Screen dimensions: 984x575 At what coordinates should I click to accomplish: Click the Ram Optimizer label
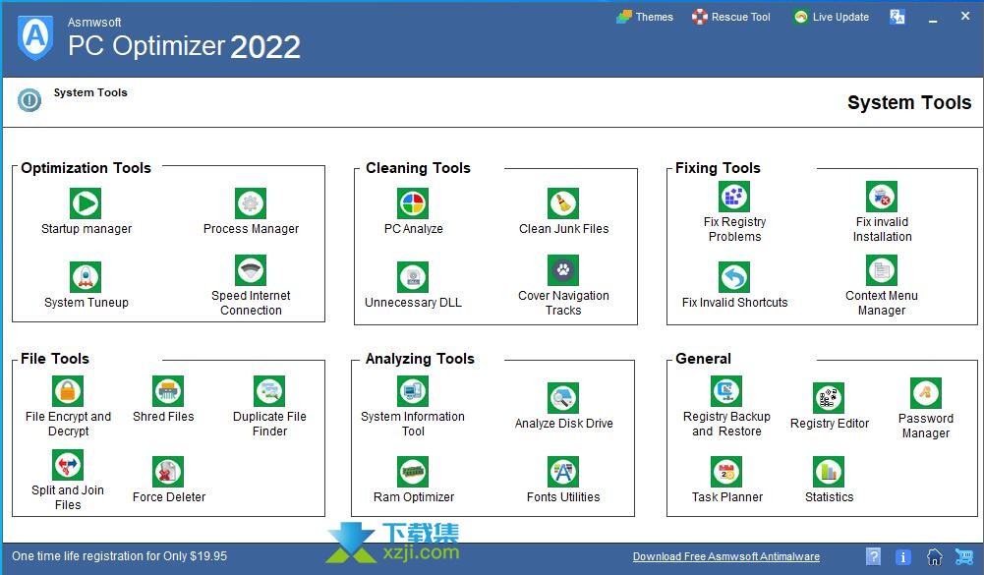tap(414, 496)
